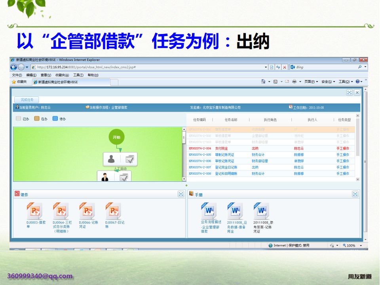This screenshot has width=380, height=285.
Task: Open the recent pages dropdown next to forward arrow
Action: [27, 67]
